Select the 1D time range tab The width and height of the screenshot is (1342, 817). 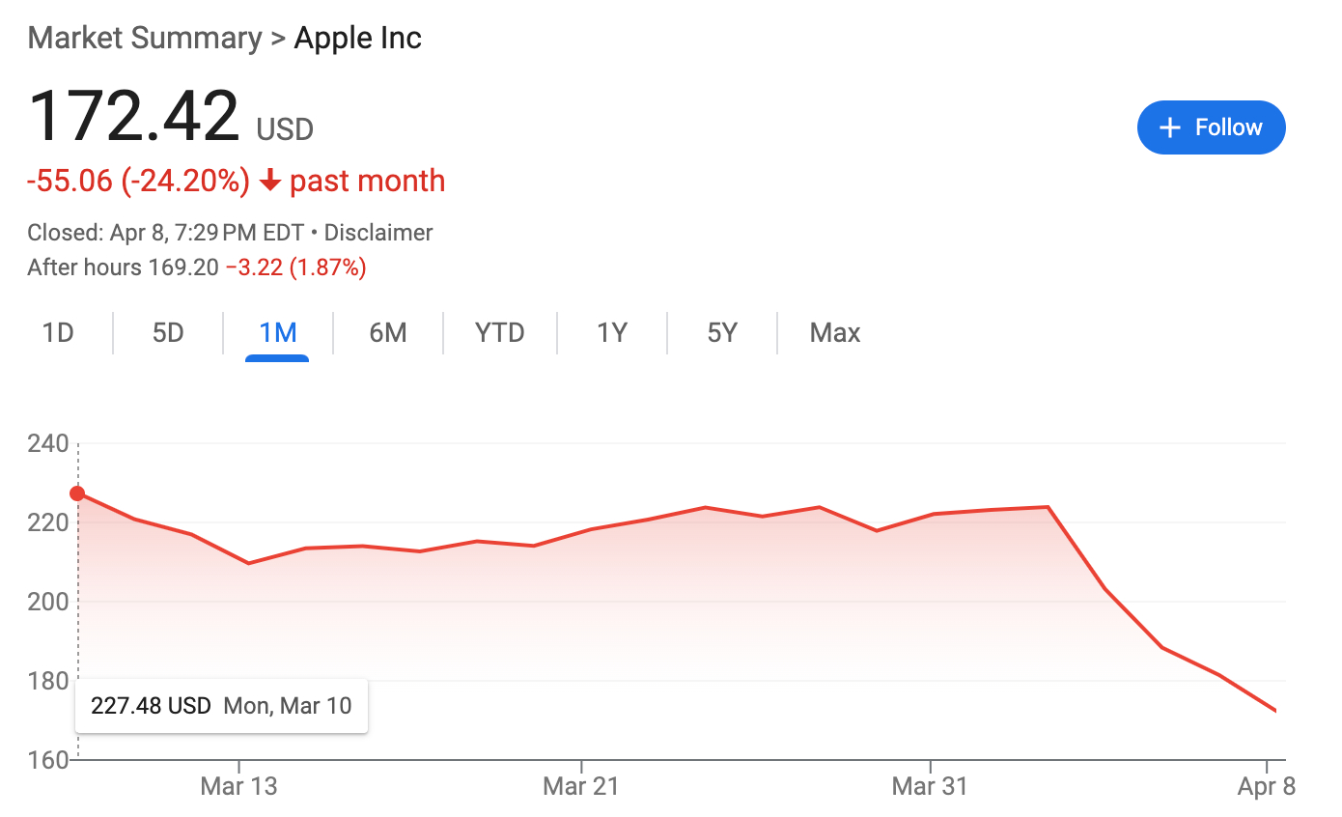[58, 333]
